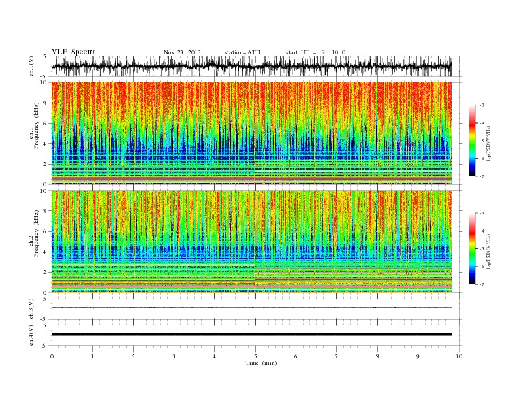517x400 pixels.
Task: Click the ch.3 flat signal trace
Action: (x=251, y=308)
